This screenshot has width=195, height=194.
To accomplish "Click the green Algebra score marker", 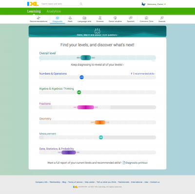I will point(79,92).
